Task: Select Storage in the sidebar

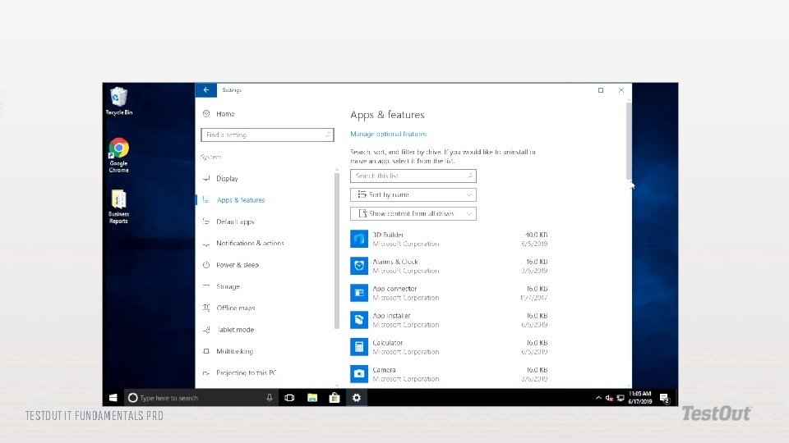Action: tap(228, 286)
